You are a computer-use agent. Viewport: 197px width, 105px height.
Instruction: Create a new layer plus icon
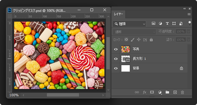pyautogui.click(x=175, y=92)
